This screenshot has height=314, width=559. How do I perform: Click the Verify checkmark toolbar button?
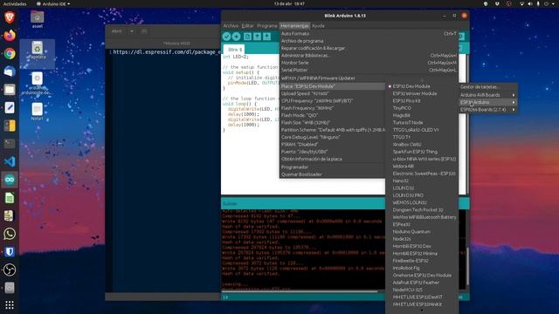pyautogui.click(x=226, y=37)
